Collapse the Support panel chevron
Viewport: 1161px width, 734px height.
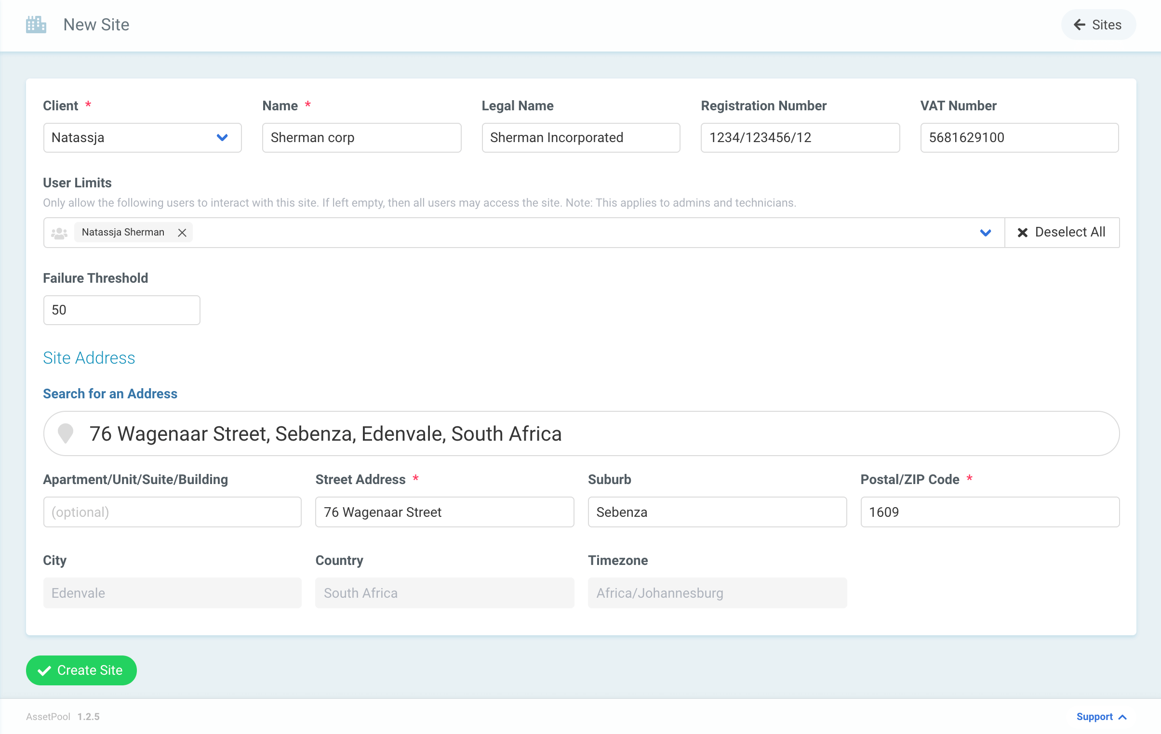[x=1123, y=717]
